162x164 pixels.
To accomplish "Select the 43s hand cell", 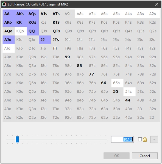I will [141, 100].
